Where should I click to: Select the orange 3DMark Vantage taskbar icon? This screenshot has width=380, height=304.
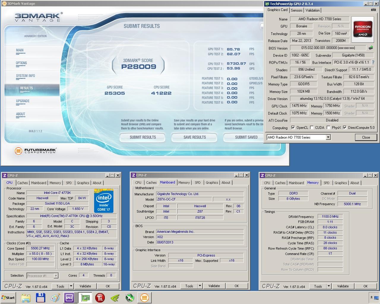(x=145, y=298)
